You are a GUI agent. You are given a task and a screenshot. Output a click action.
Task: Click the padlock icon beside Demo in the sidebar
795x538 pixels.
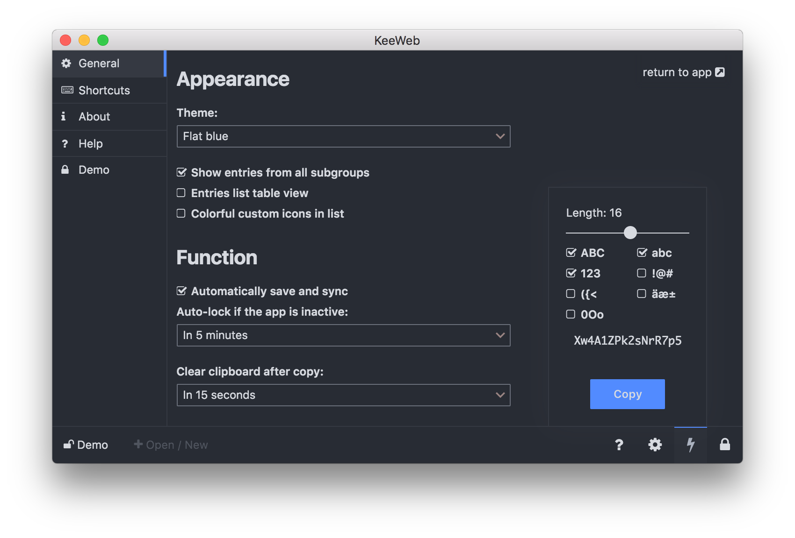point(65,170)
